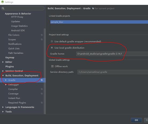
Task: Open Appearance & Behavior settings
Action: [x=18, y=14]
